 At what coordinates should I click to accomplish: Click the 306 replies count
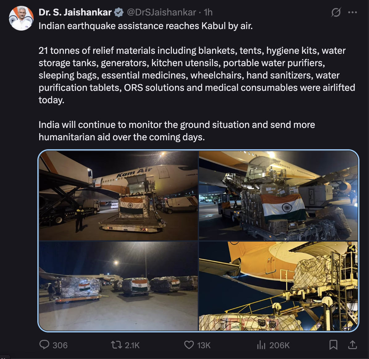[60, 345]
